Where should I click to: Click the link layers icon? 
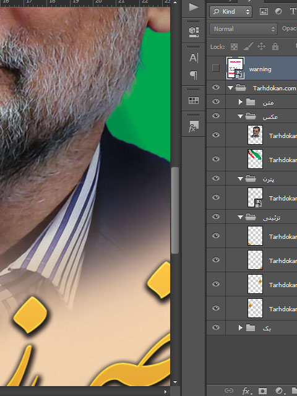point(229,390)
